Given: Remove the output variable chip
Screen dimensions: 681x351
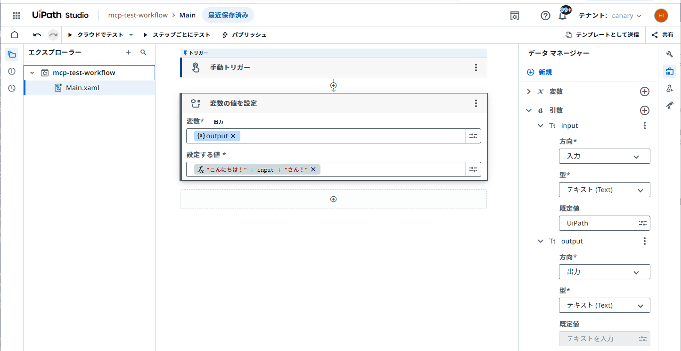Looking at the screenshot, I should (x=233, y=136).
